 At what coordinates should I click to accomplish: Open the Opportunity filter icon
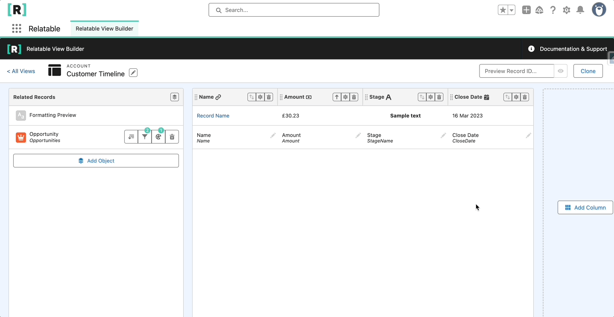coord(145,137)
